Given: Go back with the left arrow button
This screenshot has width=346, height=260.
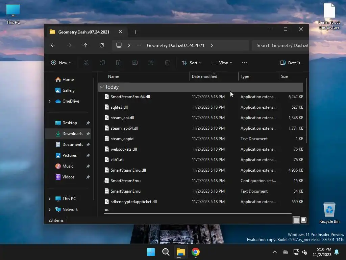Looking at the screenshot, I should [53, 45].
